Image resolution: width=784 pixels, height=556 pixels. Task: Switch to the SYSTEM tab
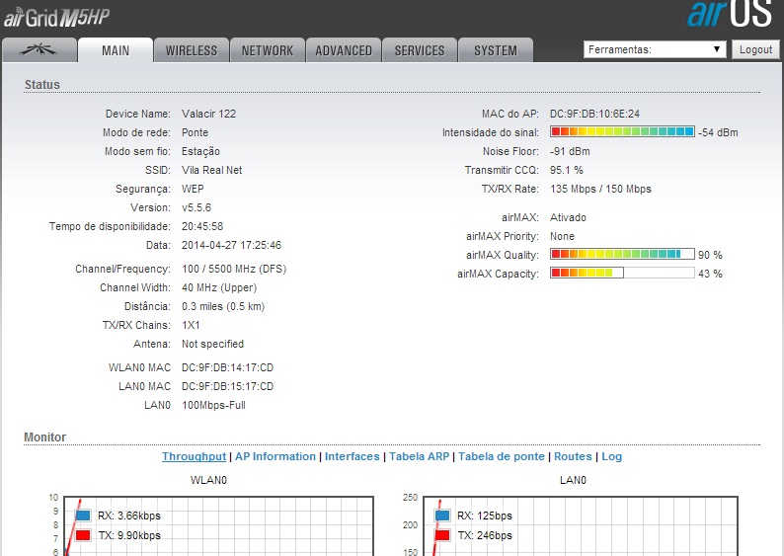(x=496, y=50)
